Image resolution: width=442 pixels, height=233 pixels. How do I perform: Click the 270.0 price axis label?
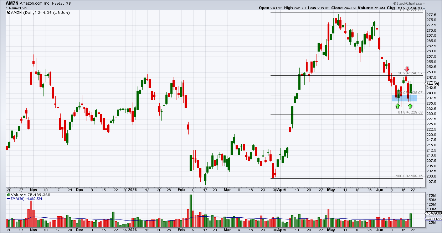pos(431,30)
